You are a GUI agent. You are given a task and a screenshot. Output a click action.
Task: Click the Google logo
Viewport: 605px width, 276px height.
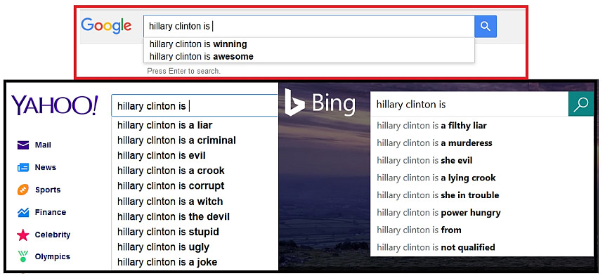(106, 26)
